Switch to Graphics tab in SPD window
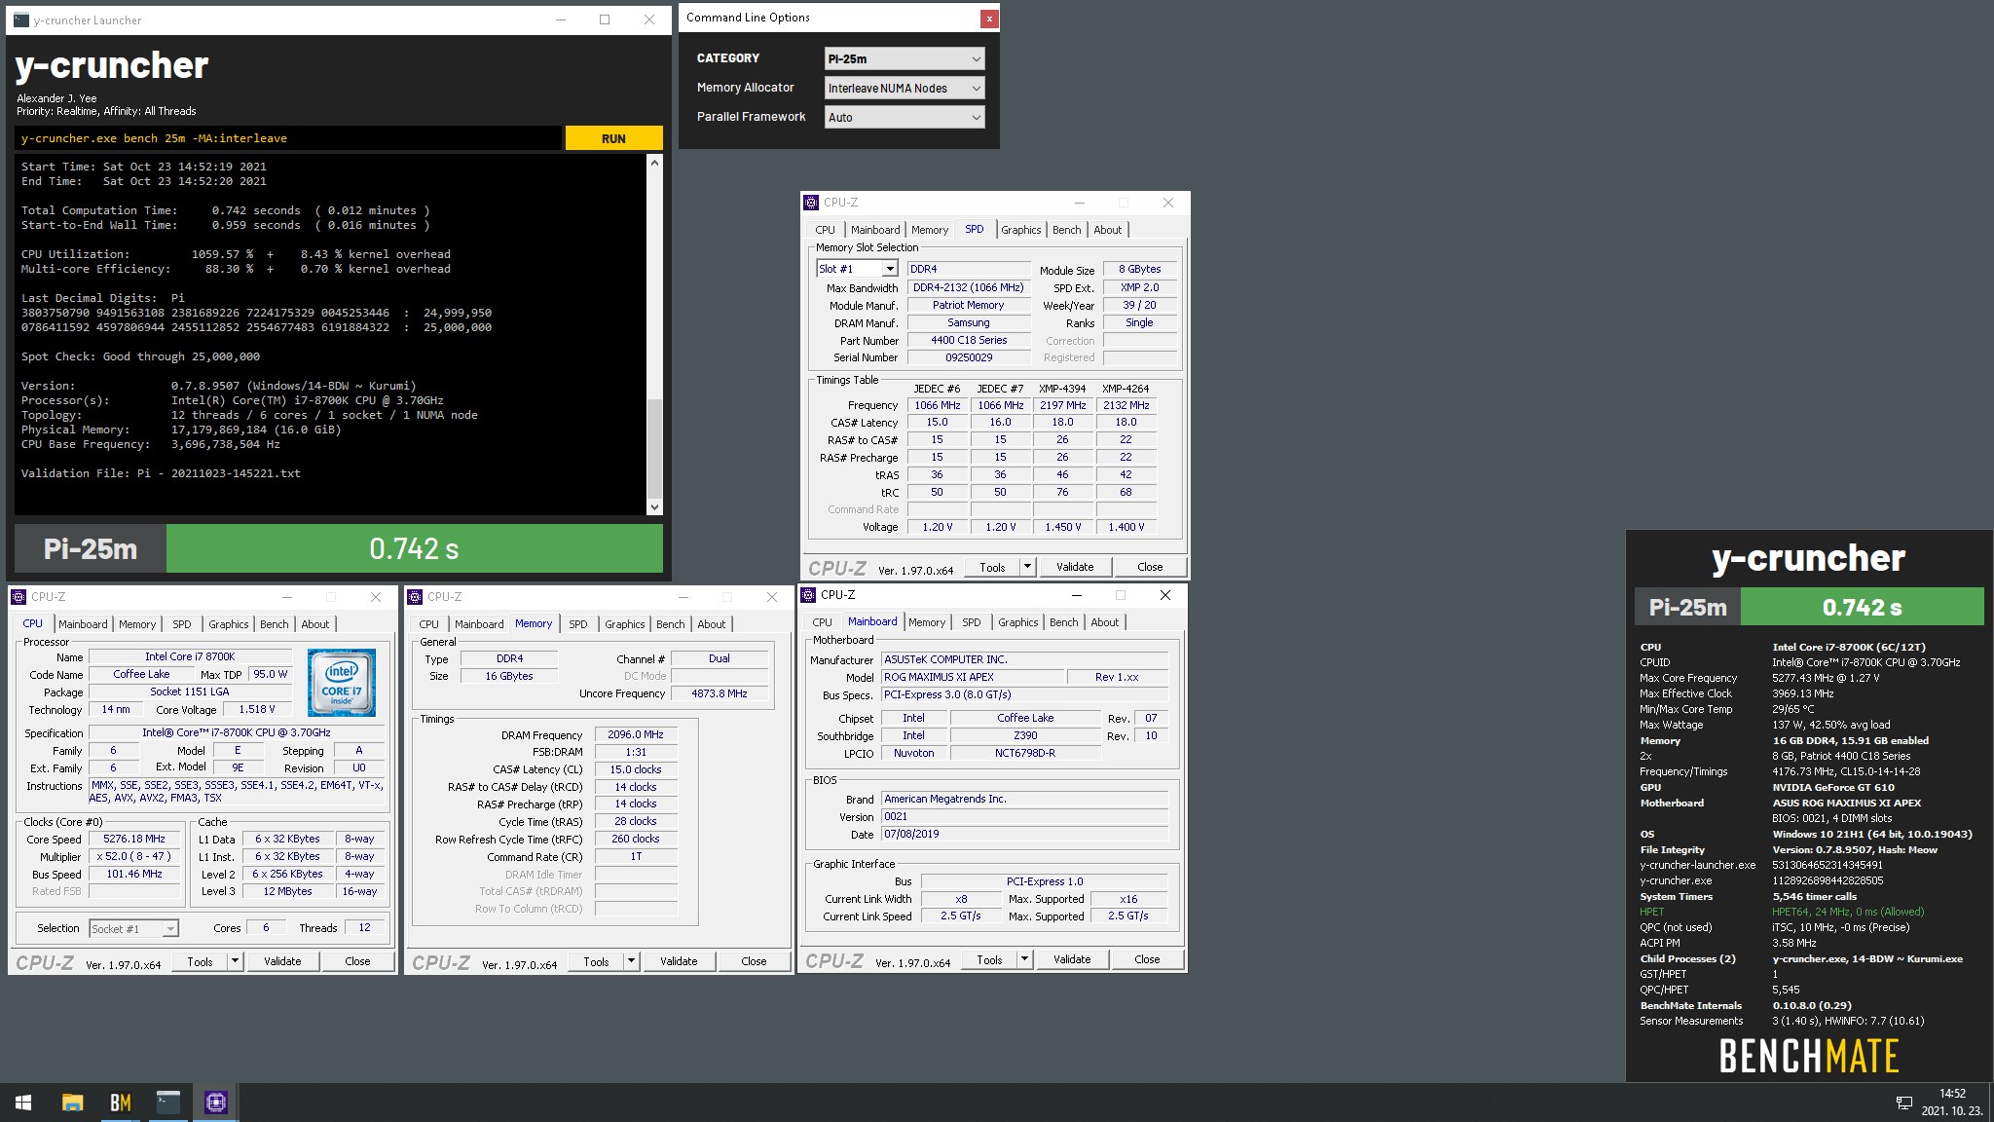 (1020, 230)
